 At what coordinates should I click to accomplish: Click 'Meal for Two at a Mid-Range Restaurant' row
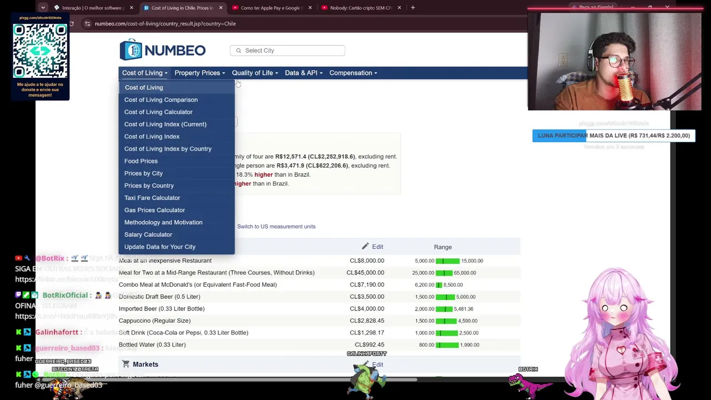(x=319, y=272)
